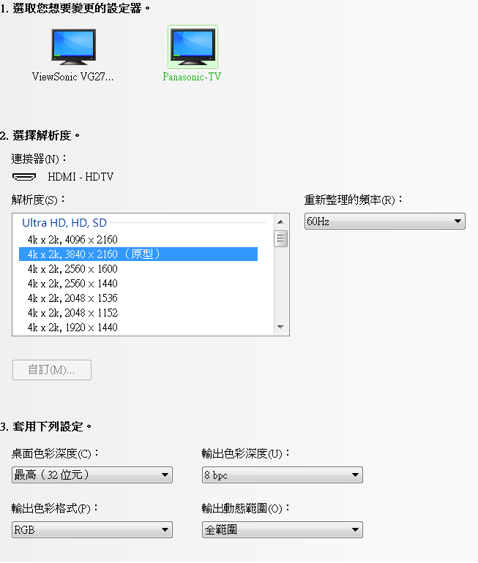478x563 pixels.
Task: Select resolution 4k x 2k, 2560 × 1440
Action: [x=138, y=284]
